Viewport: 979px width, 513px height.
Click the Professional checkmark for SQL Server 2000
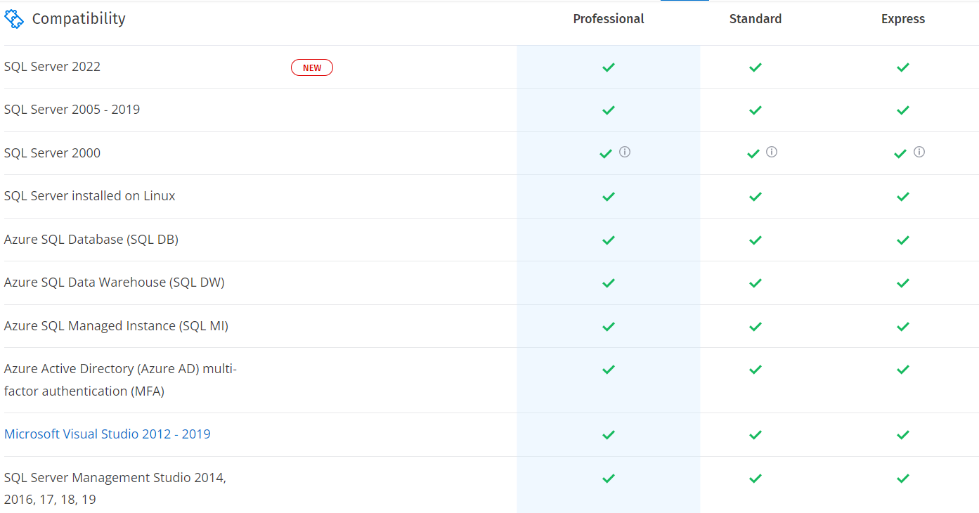[x=606, y=154]
